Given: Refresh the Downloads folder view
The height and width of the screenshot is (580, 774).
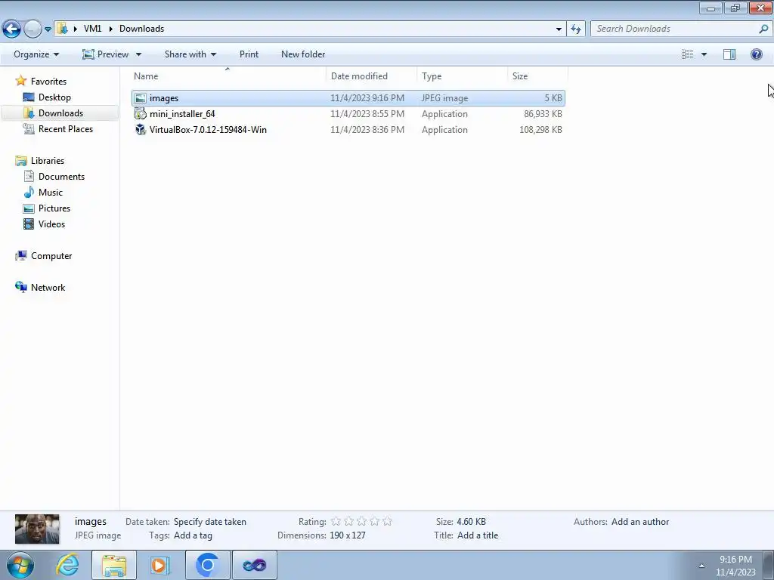Looking at the screenshot, I should 575,29.
